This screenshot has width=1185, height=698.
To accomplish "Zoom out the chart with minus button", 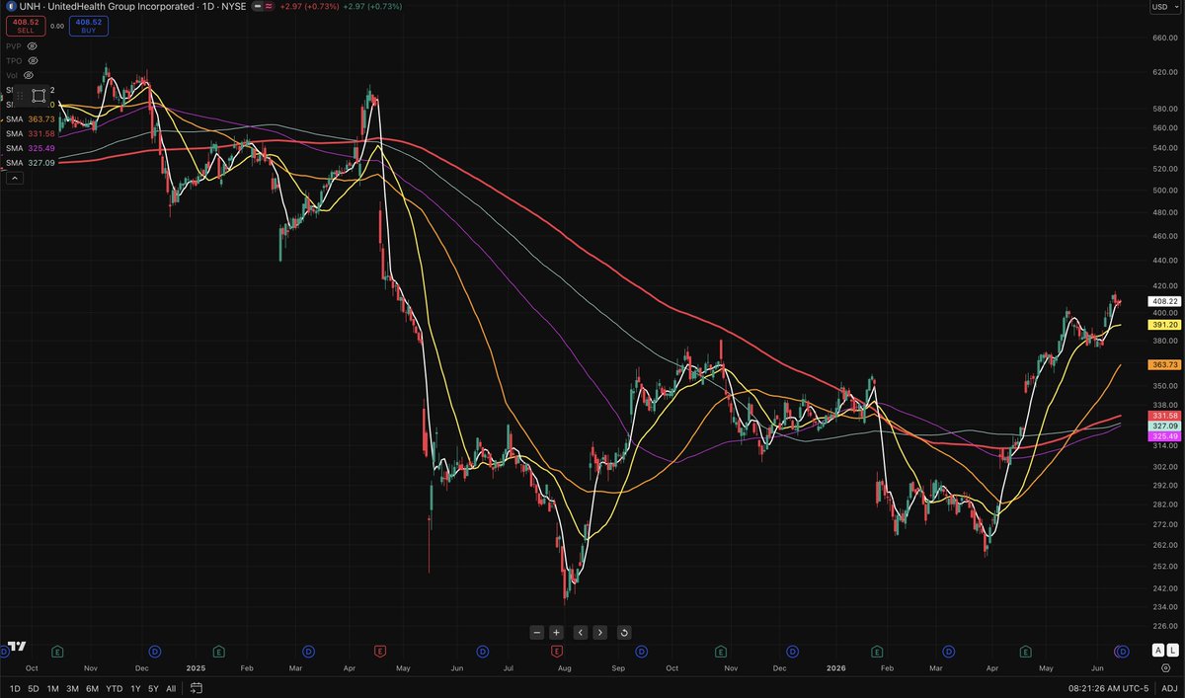I will (536, 632).
